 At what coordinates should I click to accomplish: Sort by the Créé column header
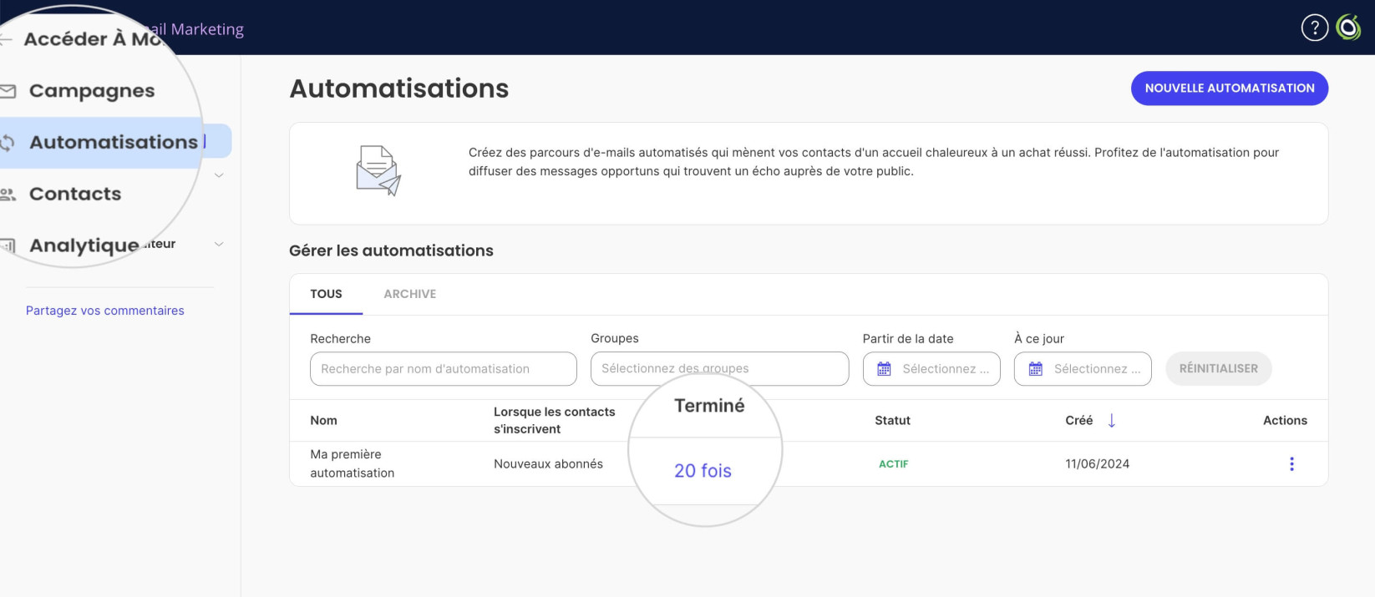[x=1079, y=421]
